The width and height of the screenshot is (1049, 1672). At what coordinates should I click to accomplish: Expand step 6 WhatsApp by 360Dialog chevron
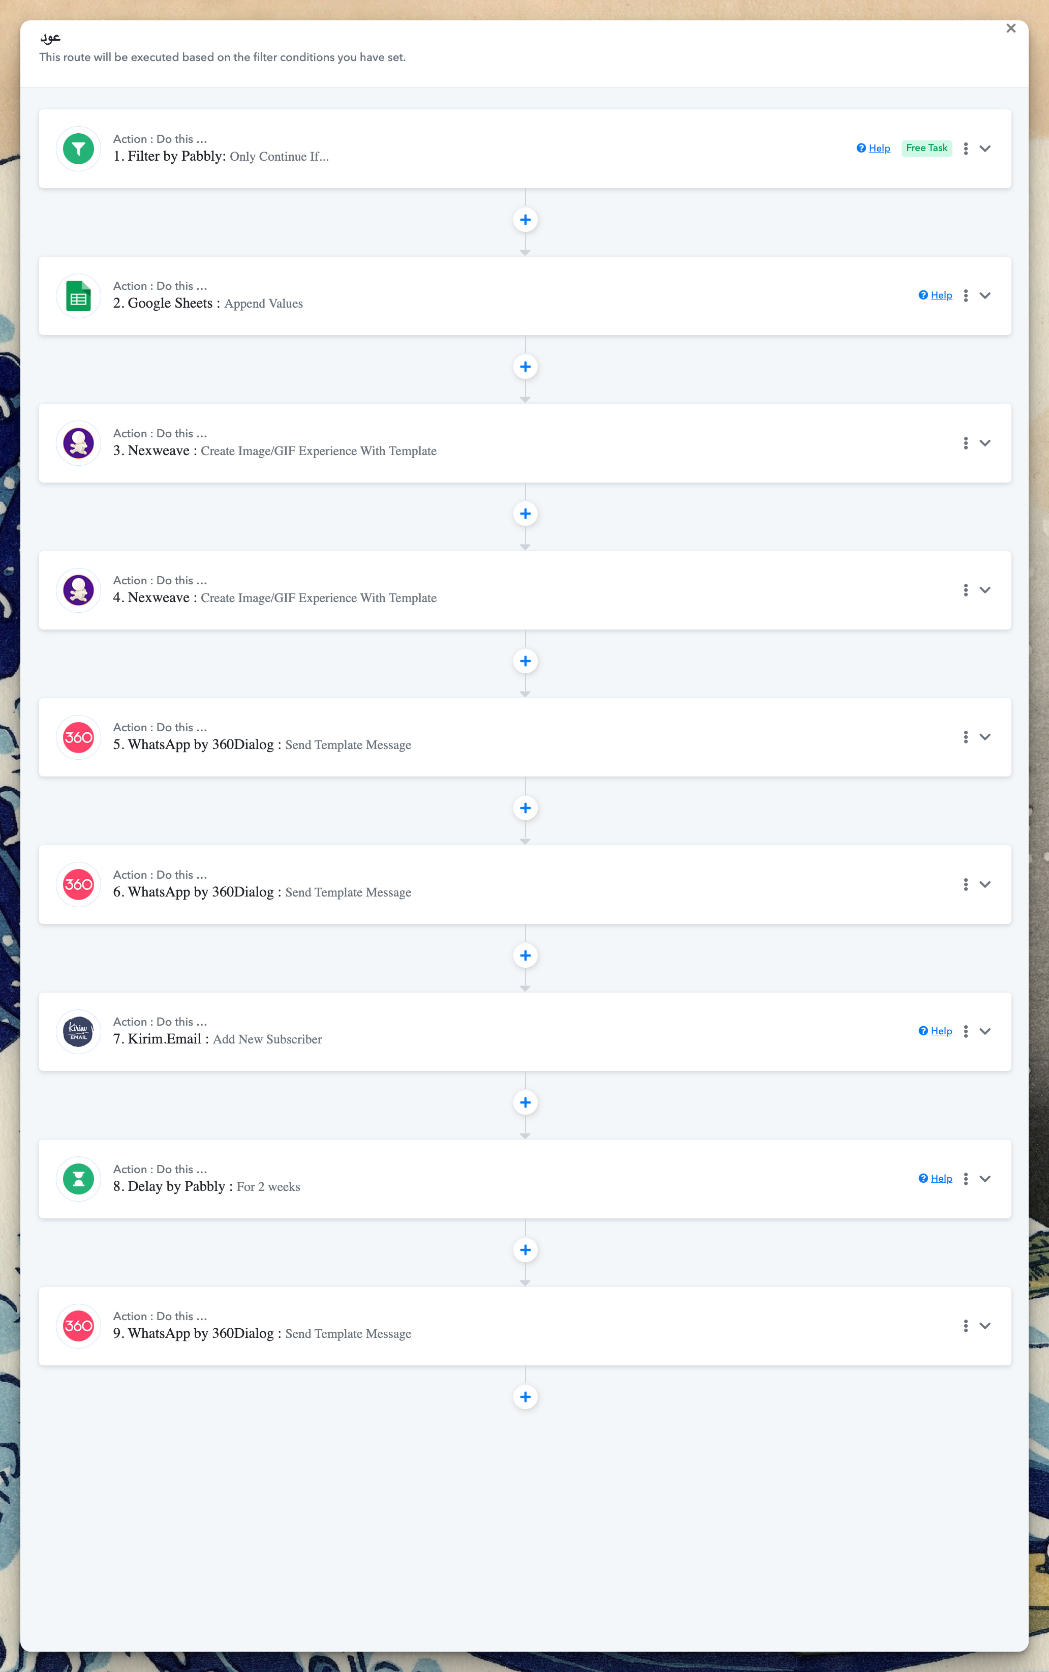[x=985, y=884]
